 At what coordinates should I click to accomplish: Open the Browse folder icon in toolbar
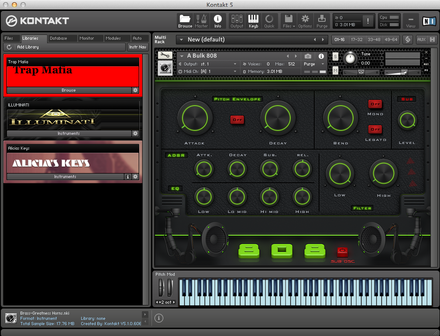click(185, 21)
